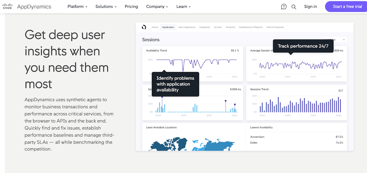This screenshot has width=367, height=173.
Task: Click the Identify problems with application availability tooltip
Action: coord(175,84)
